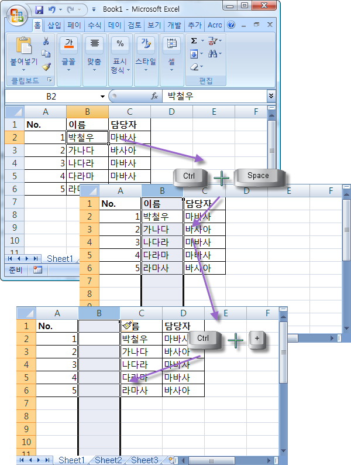
Task: Click horizontal scrollbar thumb beside Sheet3 tab
Action: 212,460
